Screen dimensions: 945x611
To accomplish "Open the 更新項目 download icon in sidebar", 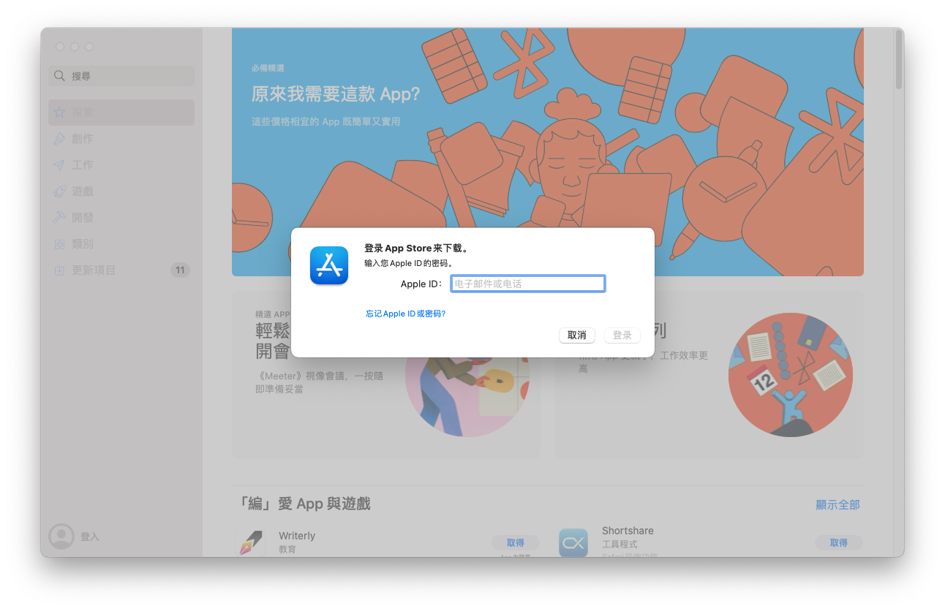I will [x=60, y=270].
